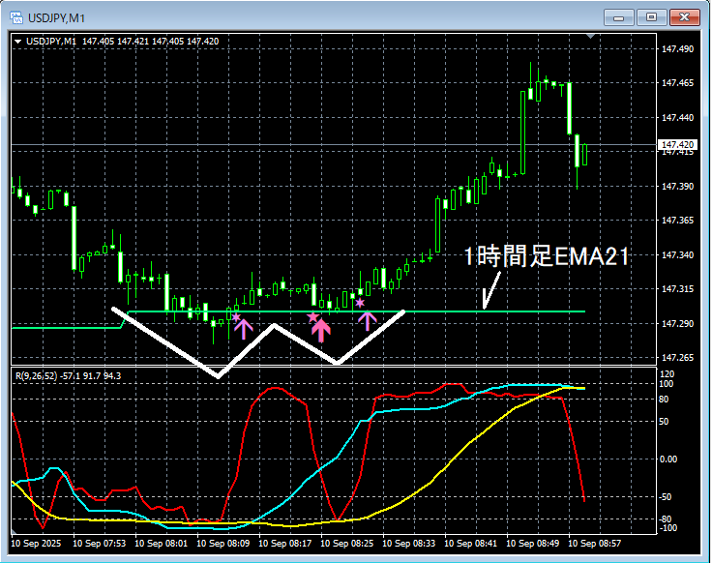Click the 10 Sep 2025 date label
Image resolution: width=712 pixels, height=563 pixels.
pyautogui.click(x=36, y=544)
